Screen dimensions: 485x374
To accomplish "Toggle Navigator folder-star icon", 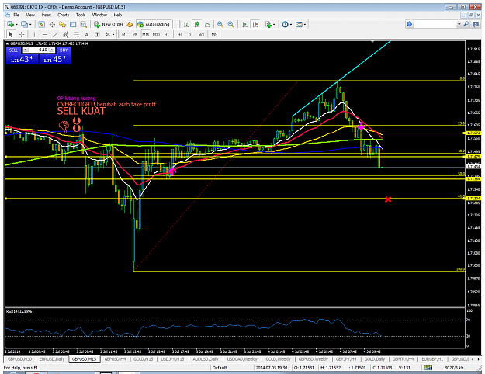I will point(63,24).
